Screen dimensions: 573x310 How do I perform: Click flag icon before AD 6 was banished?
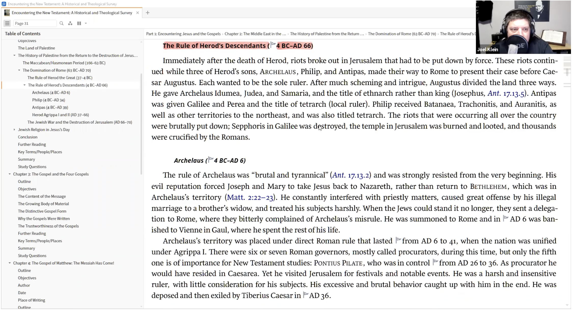click(506, 218)
